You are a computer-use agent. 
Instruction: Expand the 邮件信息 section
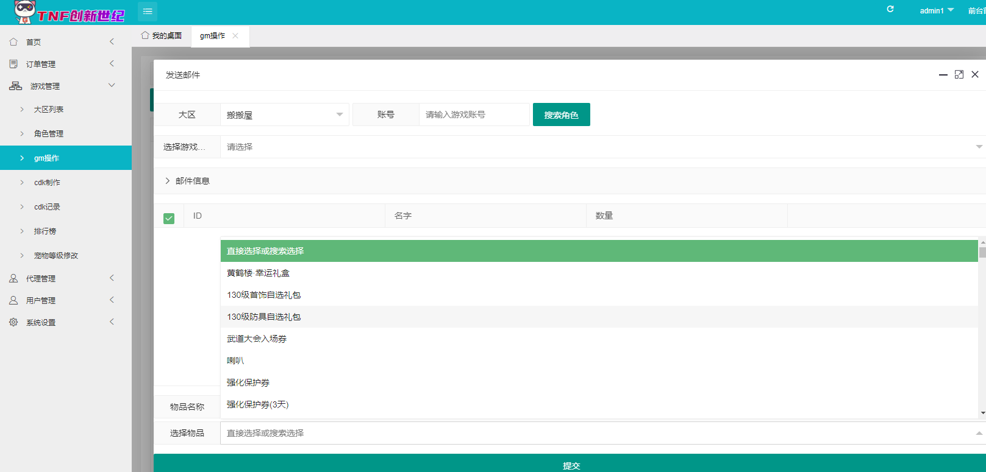(187, 181)
